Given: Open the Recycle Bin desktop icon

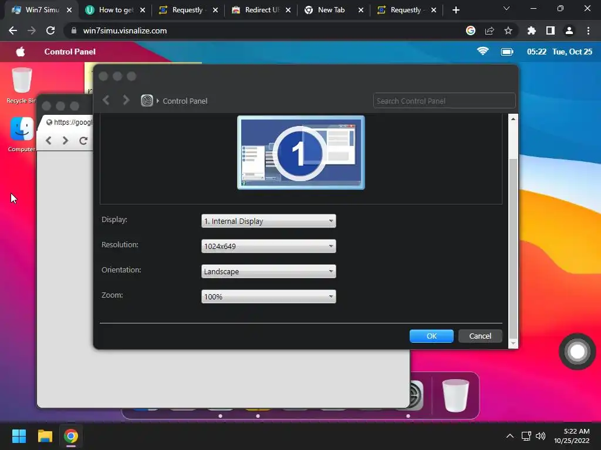Looking at the screenshot, I should pyautogui.click(x=22, y=86).
